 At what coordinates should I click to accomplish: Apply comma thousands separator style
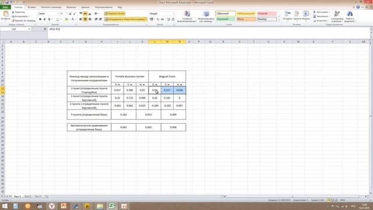tap(162, 19)
